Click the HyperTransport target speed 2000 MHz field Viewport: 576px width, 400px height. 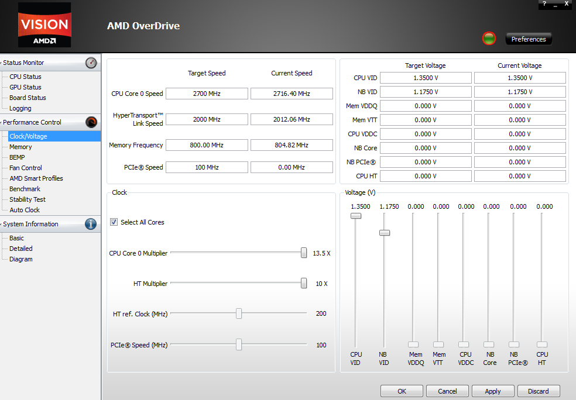[207, 119]
